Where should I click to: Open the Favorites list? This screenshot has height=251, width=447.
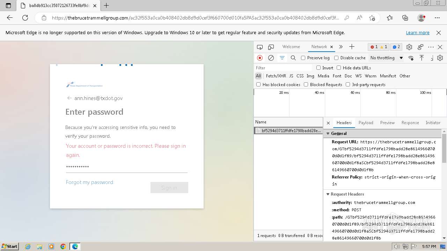(x=390, y=18)
